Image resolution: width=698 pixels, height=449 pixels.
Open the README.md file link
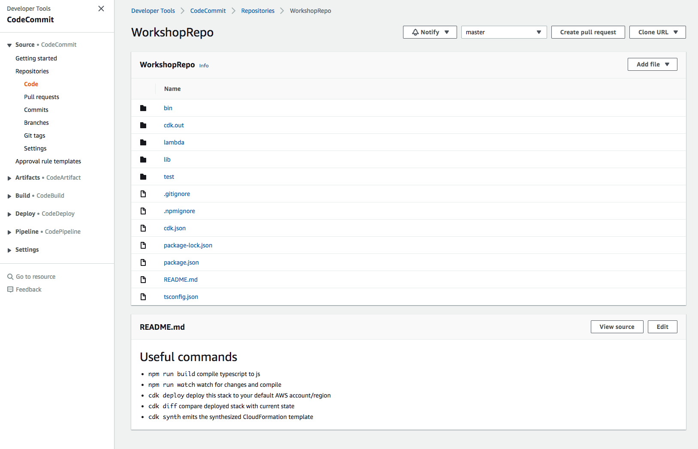(x=181, y=280)
